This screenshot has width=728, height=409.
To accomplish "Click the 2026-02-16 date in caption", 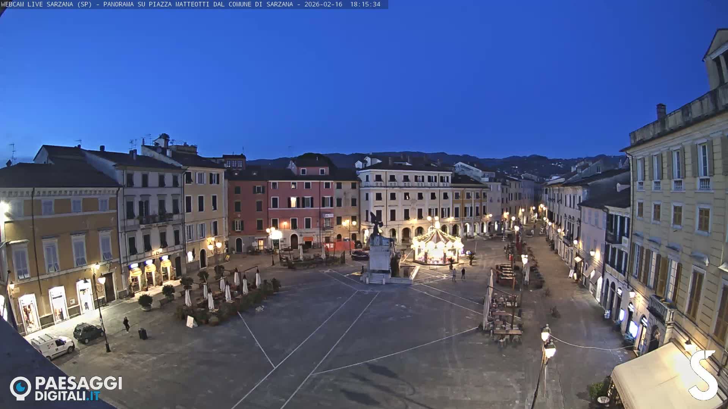I will tap(323, 4).
